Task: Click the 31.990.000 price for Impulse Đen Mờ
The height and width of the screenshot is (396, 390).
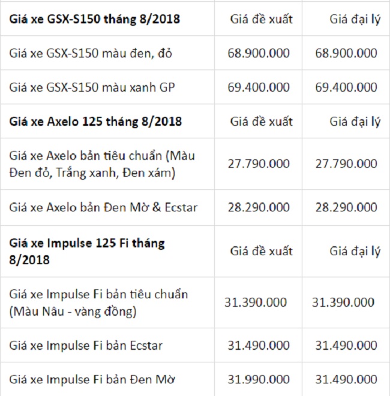Action: (x=259, y=379)
